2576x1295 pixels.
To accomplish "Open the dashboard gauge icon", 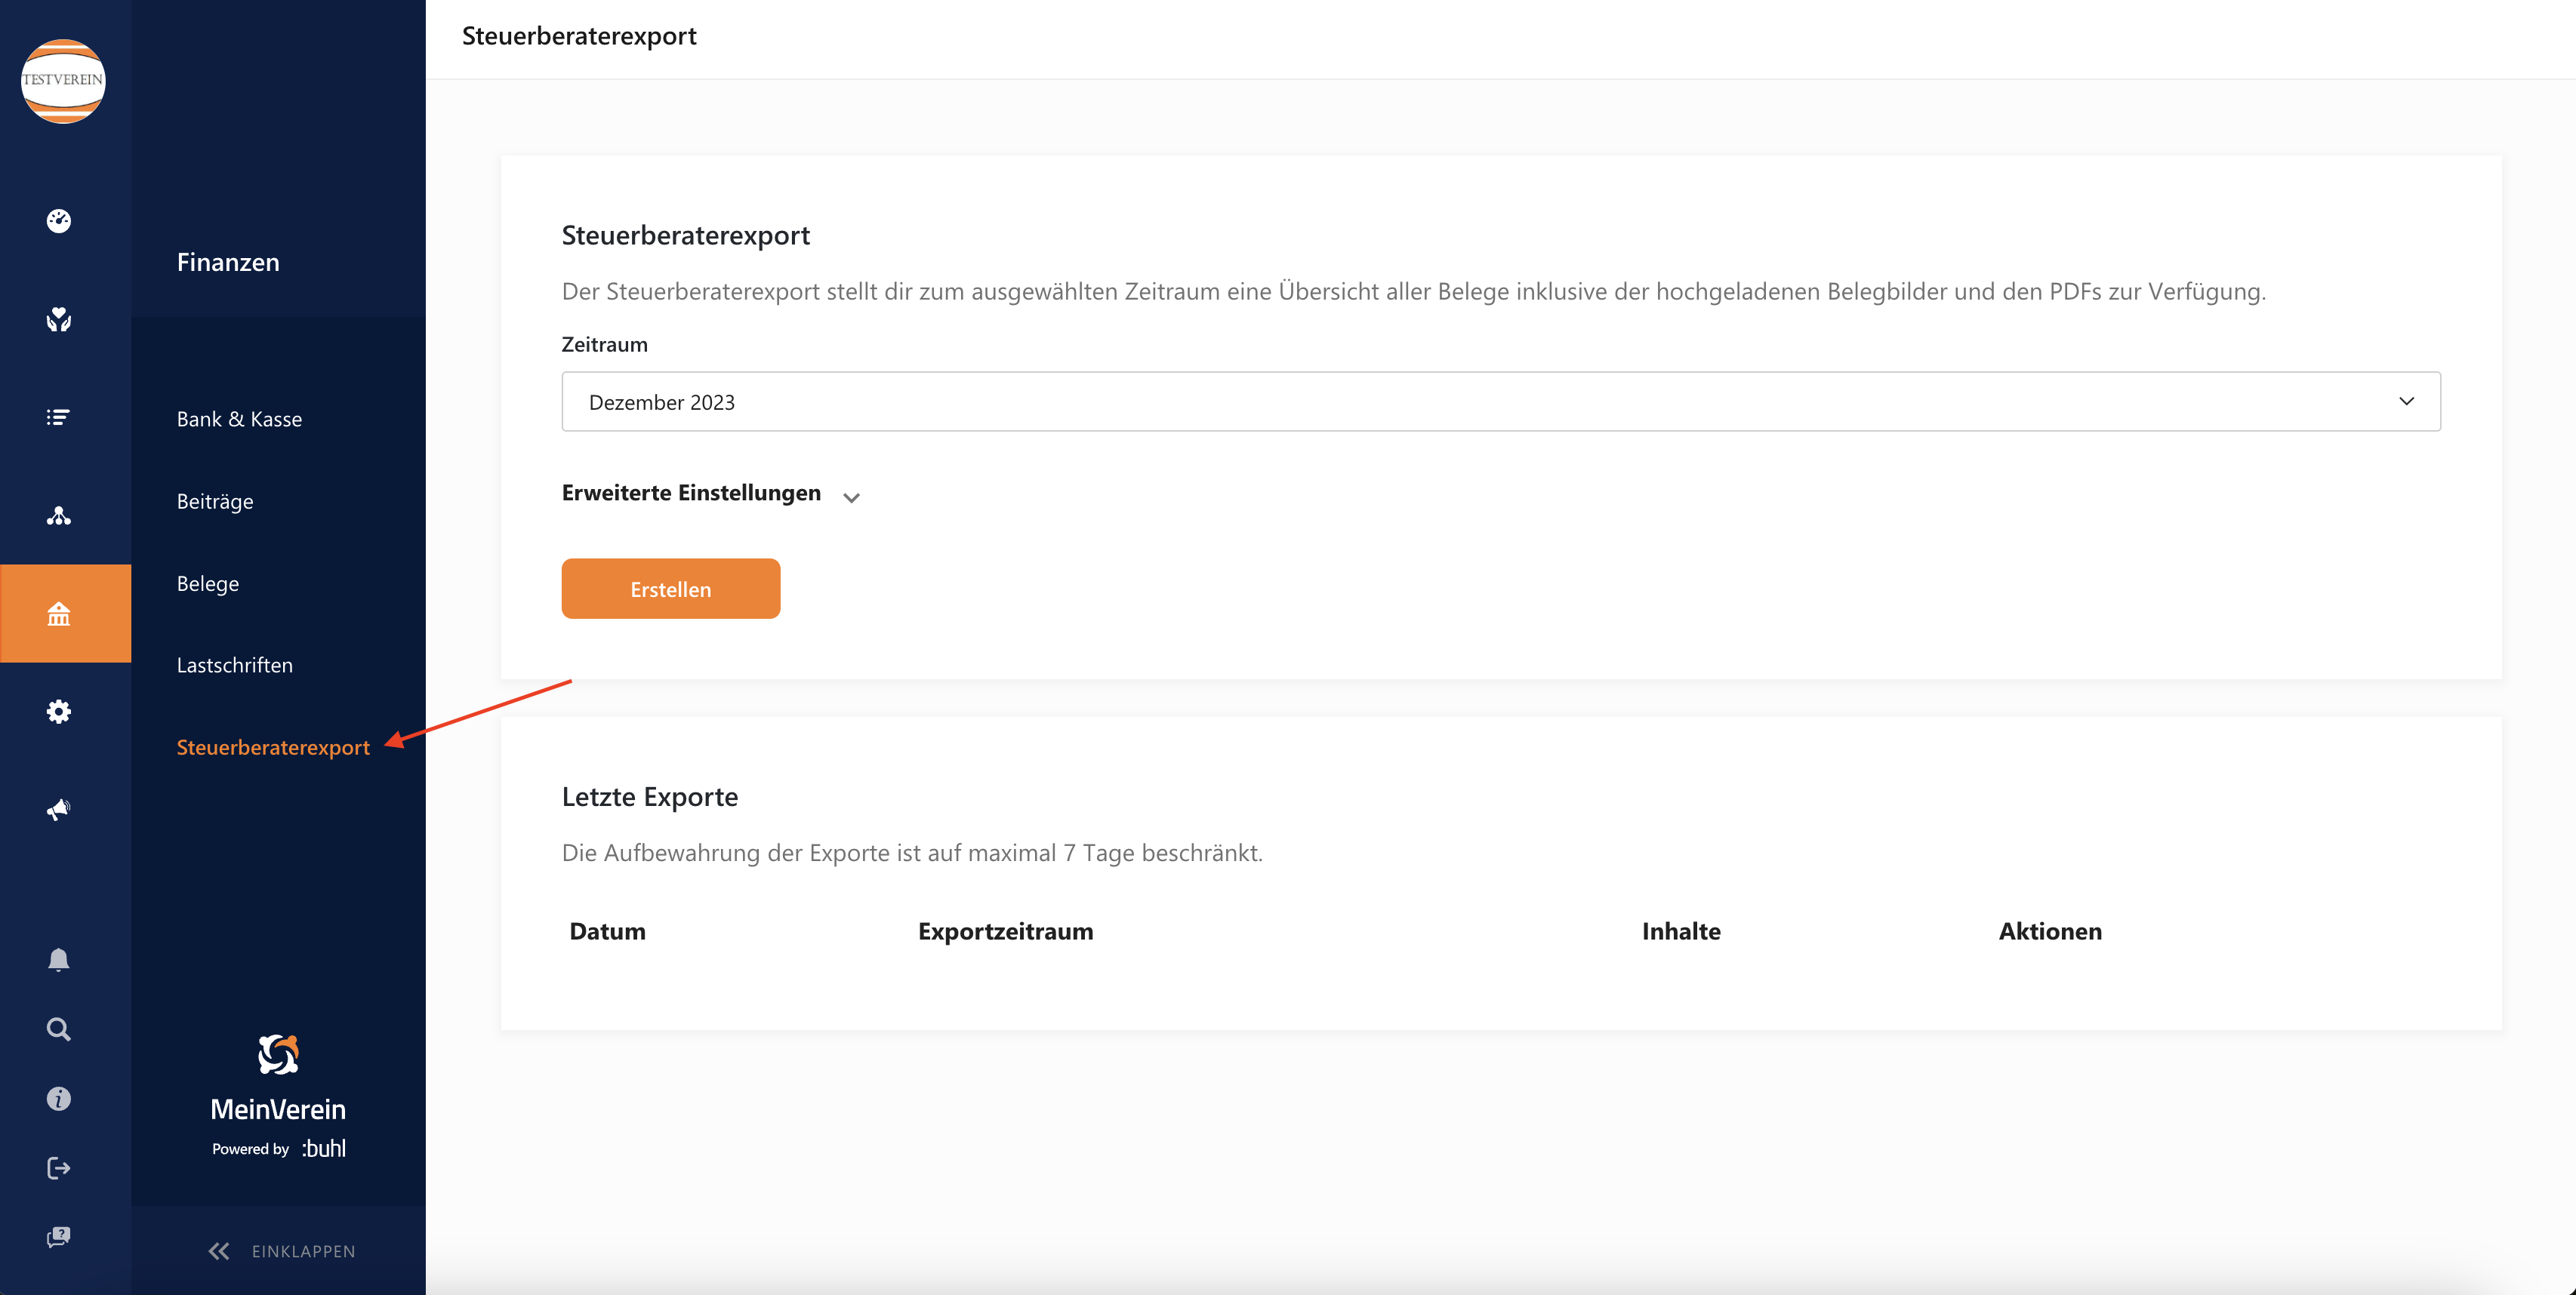I will (59, 221).
